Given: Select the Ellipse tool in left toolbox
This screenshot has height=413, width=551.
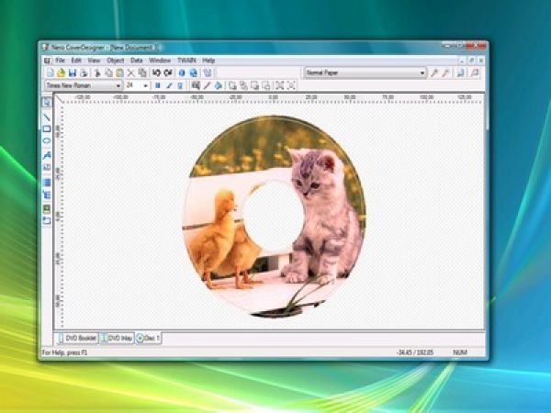Looking at the screenshot, I should pos(47,141).
